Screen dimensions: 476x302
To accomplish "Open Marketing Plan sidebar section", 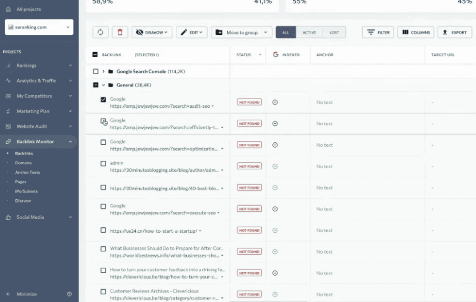I will [39, 111].
